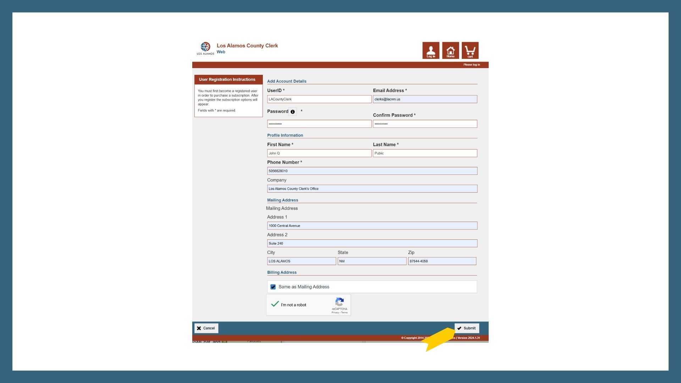Click the Profile Information heading
Image resolution: width=681 pixels, height=383 pixels.
[x=285, y=135]
